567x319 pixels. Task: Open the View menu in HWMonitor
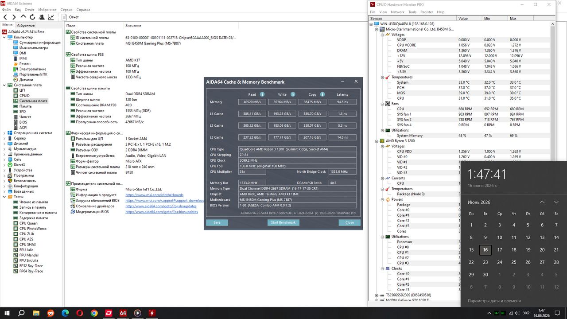click(x=383, y=12)
